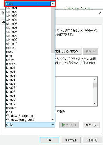Viewport: 103px width, 145px height.
Task: Select Alarm09 in the sound list
Action: (x=28, y=40)
